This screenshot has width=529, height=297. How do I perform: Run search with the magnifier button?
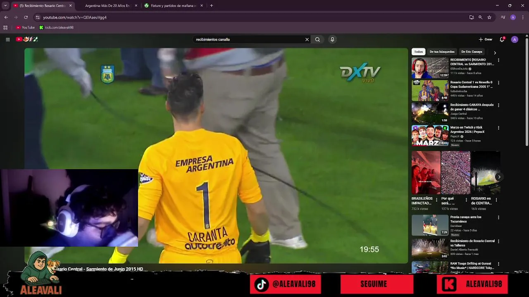pos(317,40)
